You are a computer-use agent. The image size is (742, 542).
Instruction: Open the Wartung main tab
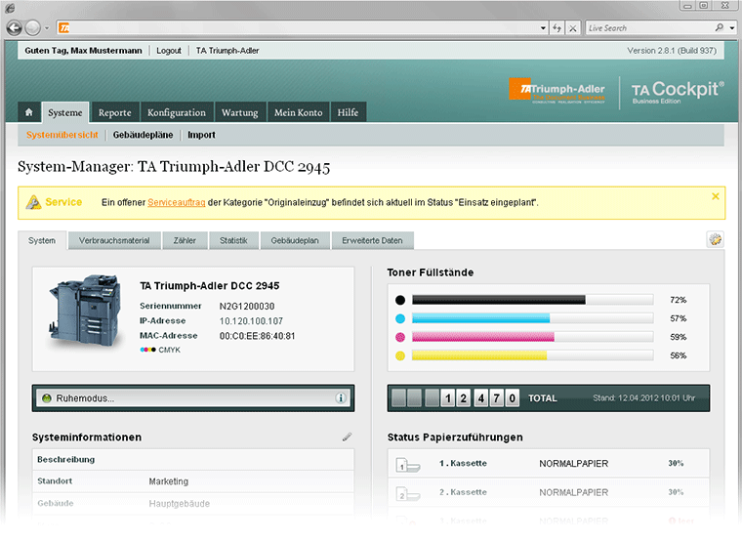point(240,112)
